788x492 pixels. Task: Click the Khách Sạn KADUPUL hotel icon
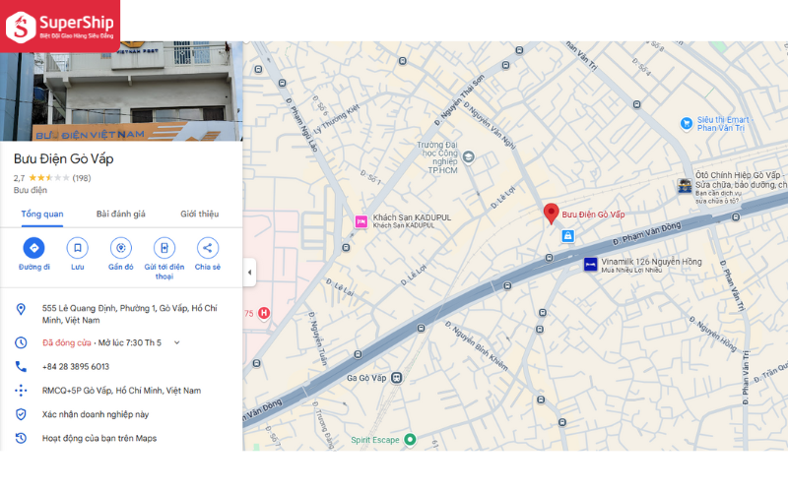(361, 221)
